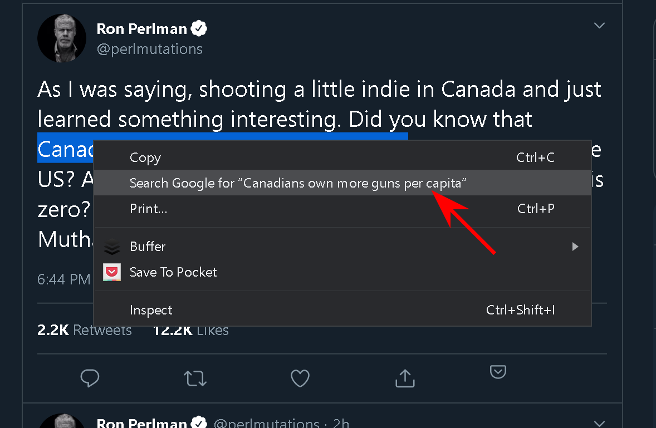This screenshot has height=428, width=656.
Task: Expand the Buffer submenu arrow
Action: click(575, 246)
